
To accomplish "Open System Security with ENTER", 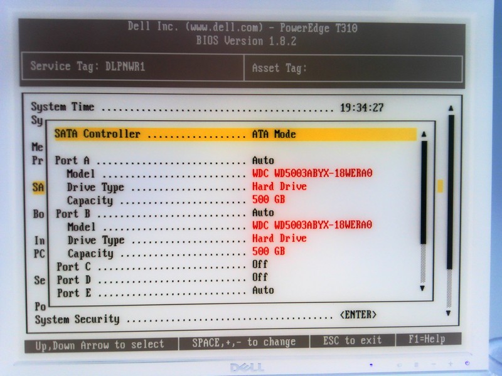I will (x=358, y=315).
